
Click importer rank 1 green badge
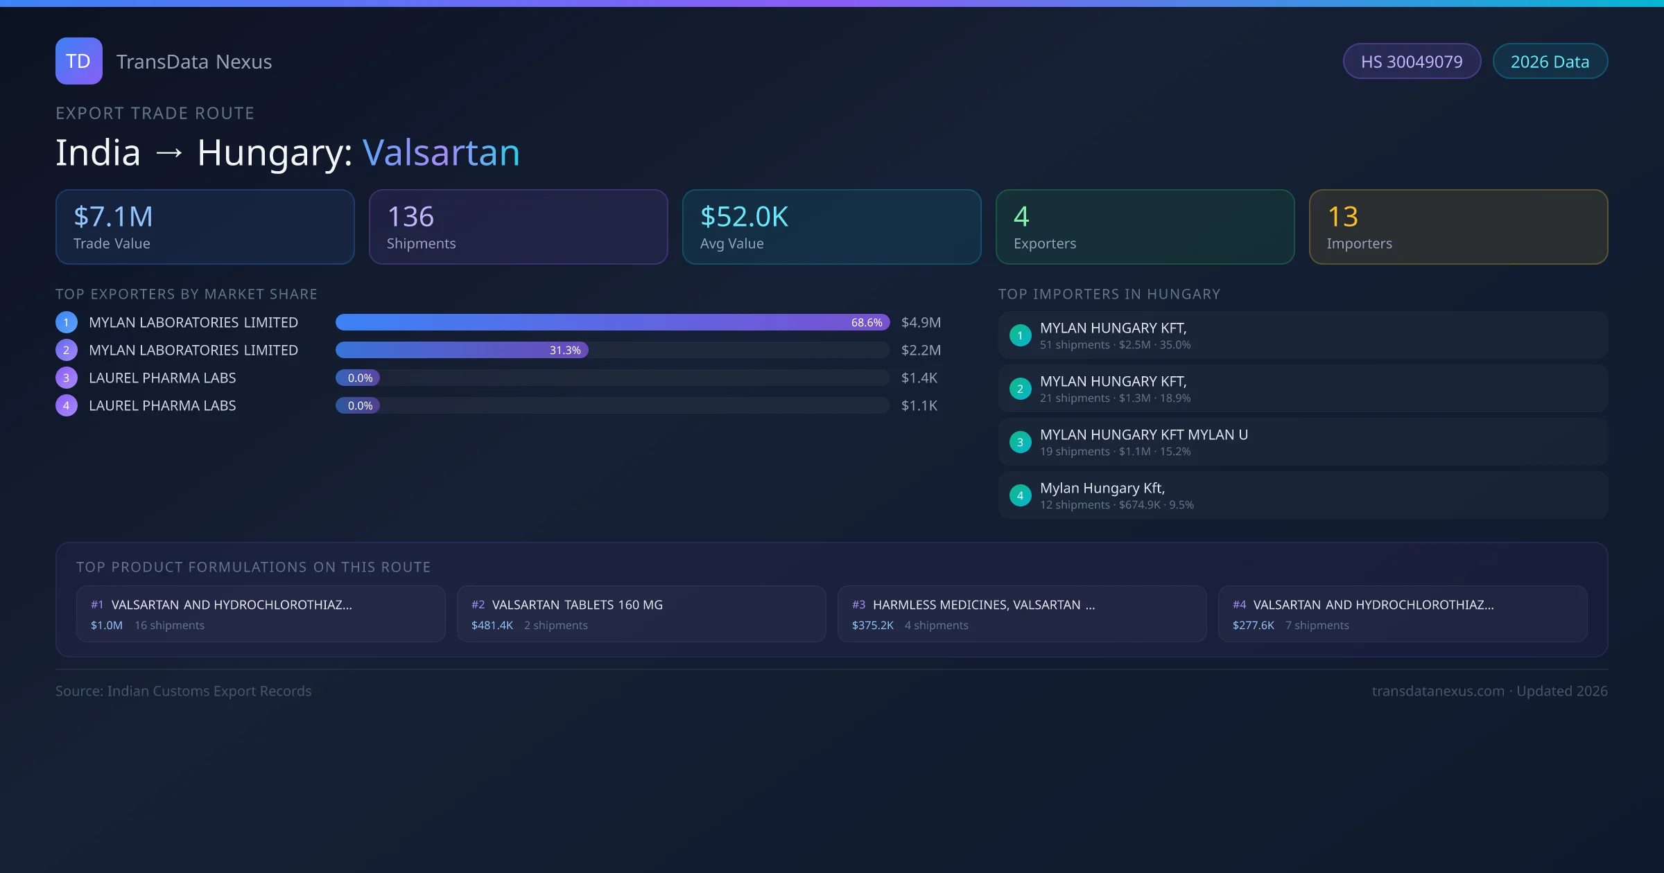coord(1020,335)
